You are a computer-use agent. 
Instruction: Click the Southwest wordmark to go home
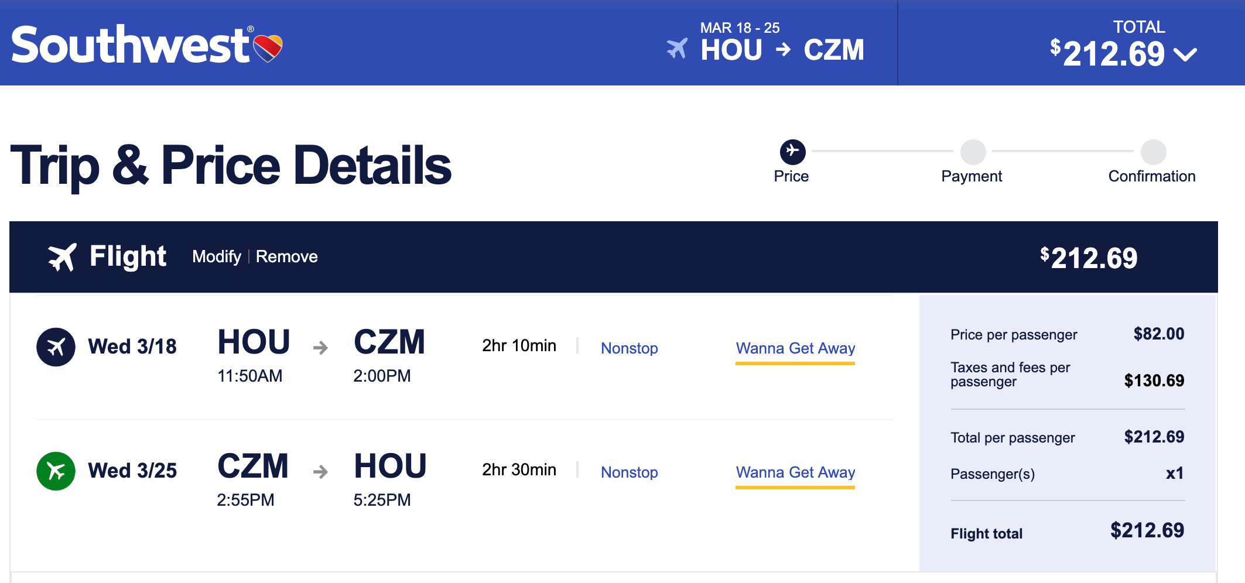(x=131, y=45)
